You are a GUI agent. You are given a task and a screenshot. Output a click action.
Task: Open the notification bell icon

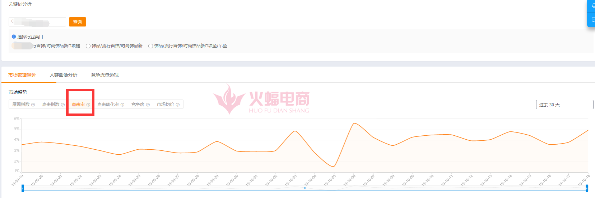[593, 5]
